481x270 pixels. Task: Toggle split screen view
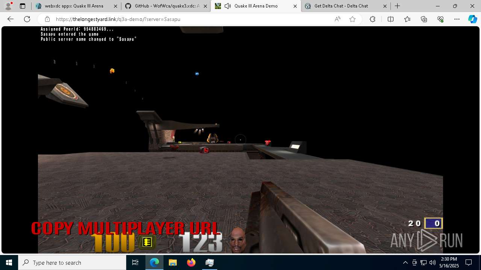point(390,19)
